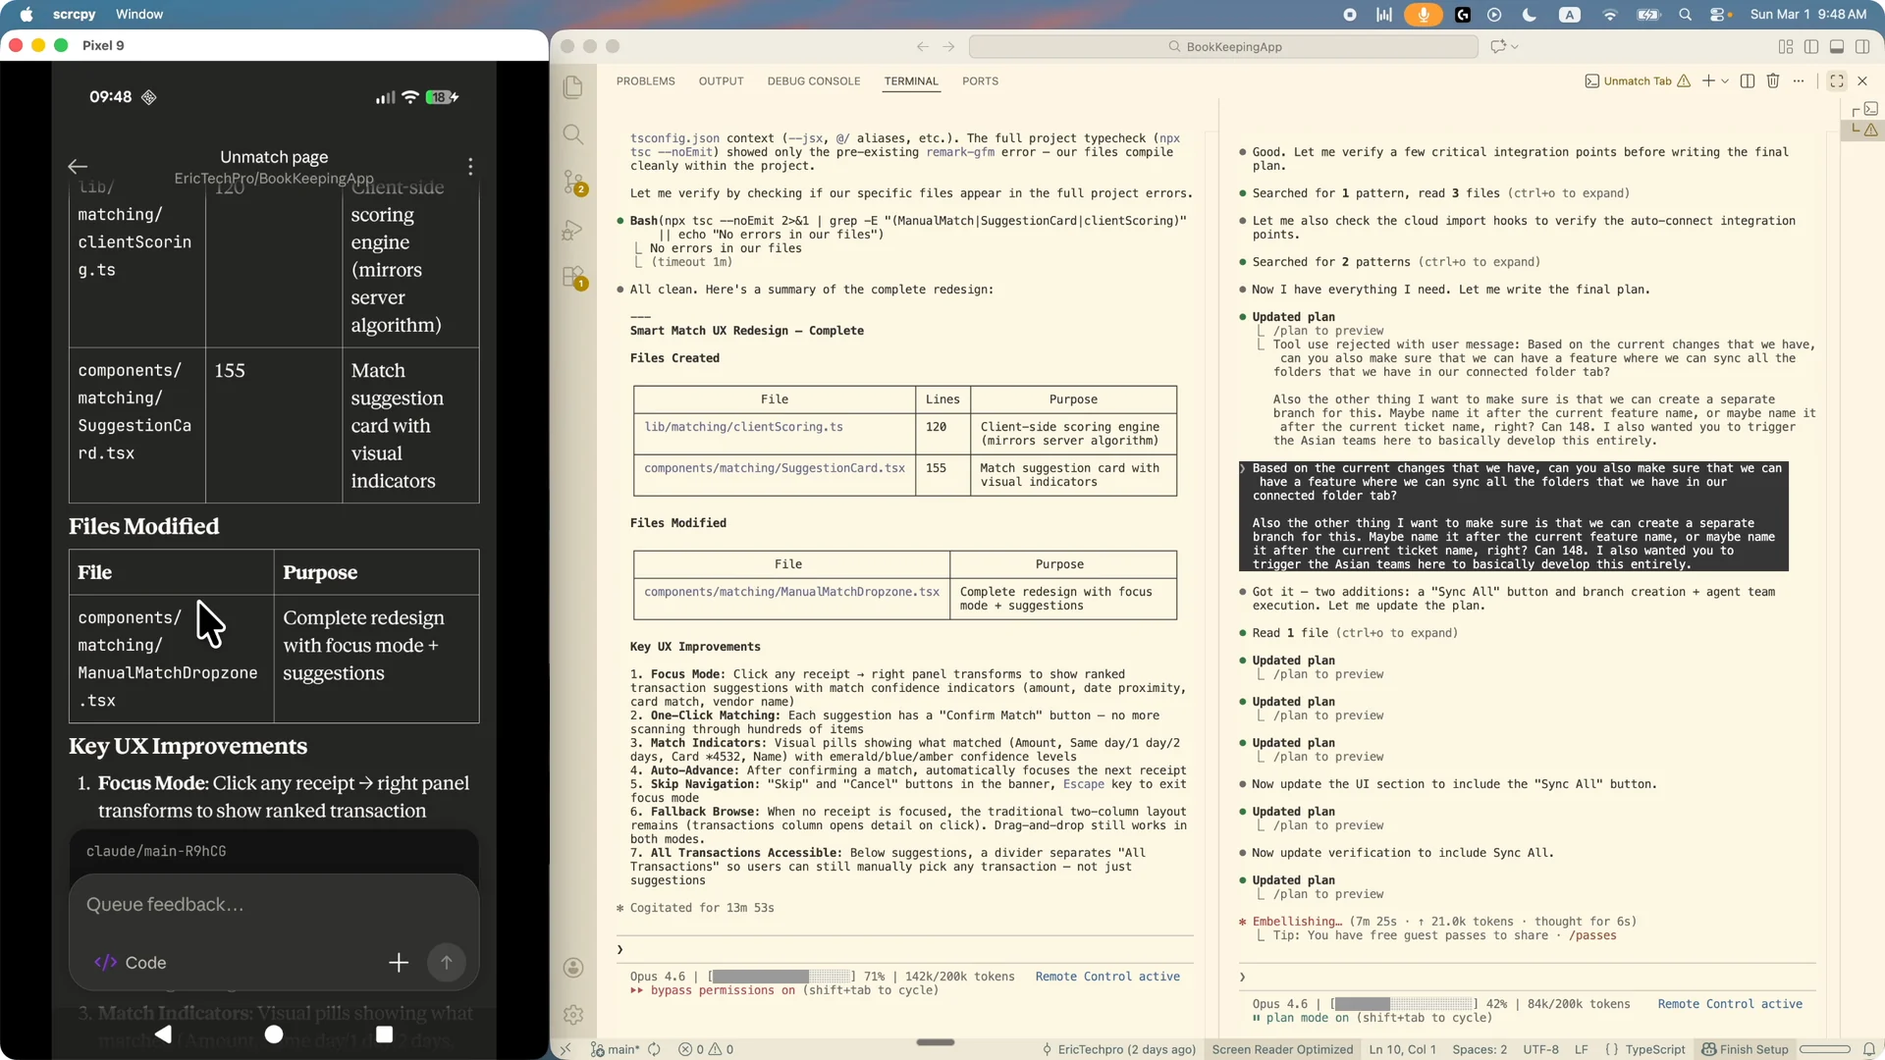The width and height of the screenshot is (1885, 1060).
Task: Tap the plus attach button on phone
Action: (x=399, y=963)
